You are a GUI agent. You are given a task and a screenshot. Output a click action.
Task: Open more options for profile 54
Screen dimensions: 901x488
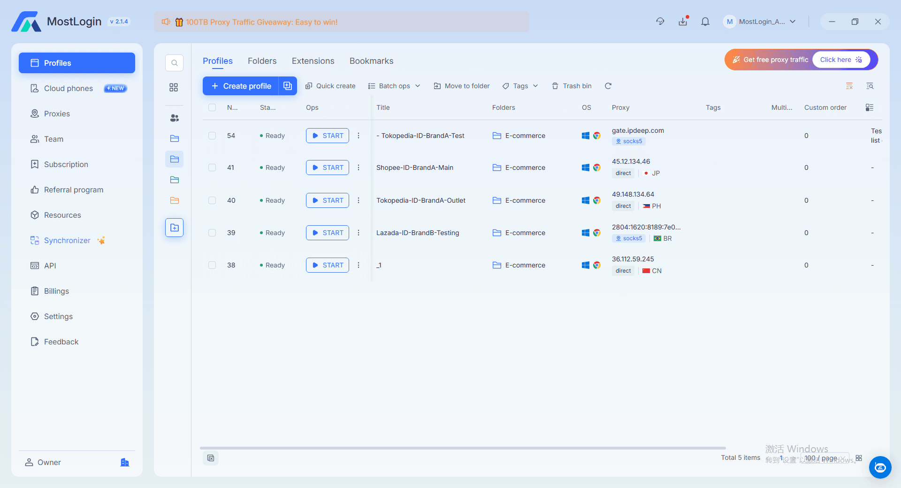[359, 136]
